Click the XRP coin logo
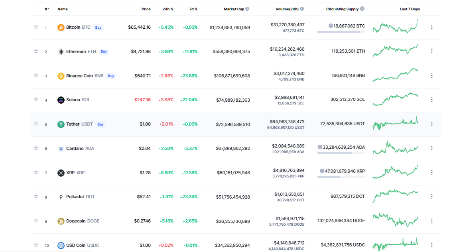 click(x=61, y=173)
